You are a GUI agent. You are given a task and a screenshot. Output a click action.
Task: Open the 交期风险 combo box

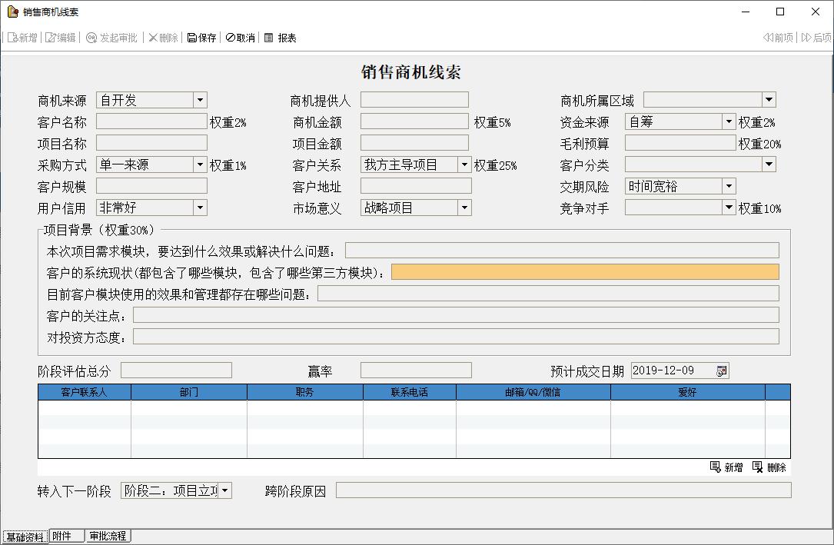click(x=729, y=187)
